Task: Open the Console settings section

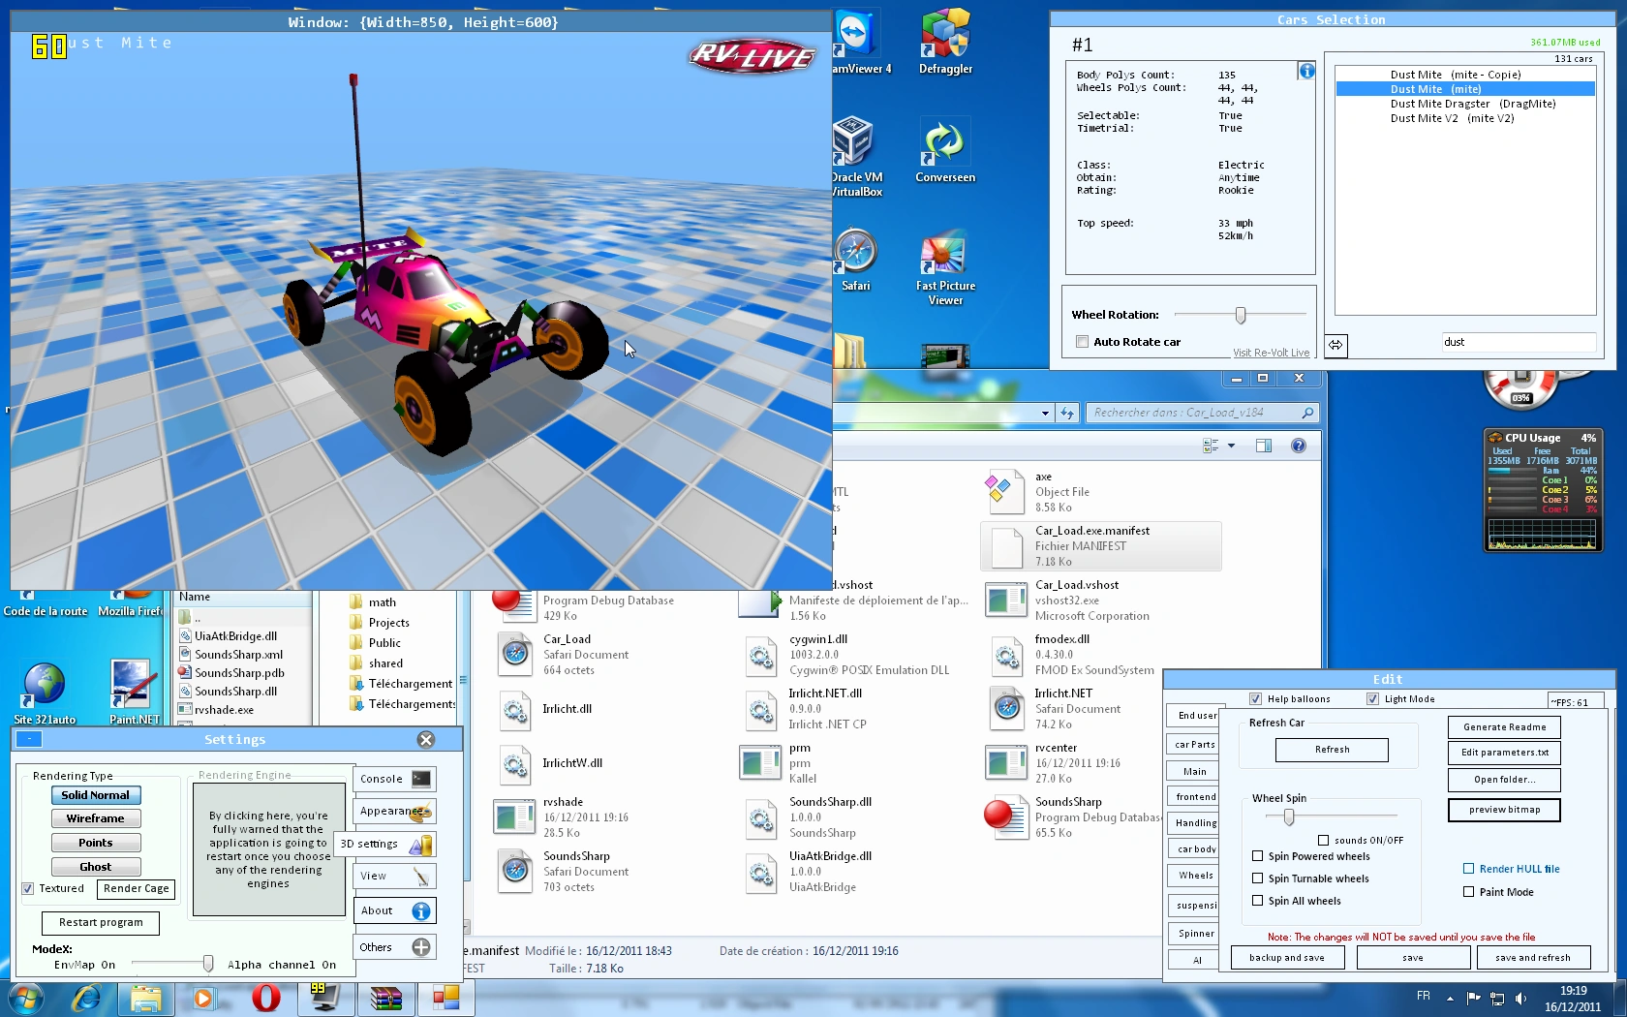Action: 395,779
